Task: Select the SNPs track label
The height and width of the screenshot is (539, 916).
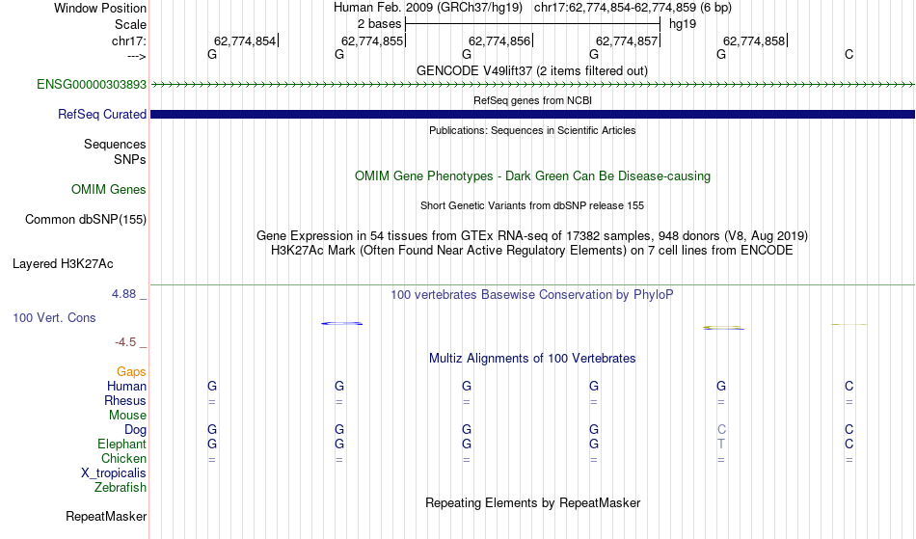Action: [130, 159]
